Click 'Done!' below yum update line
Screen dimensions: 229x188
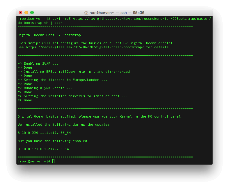pyautogui.click(x=29, y=92)
